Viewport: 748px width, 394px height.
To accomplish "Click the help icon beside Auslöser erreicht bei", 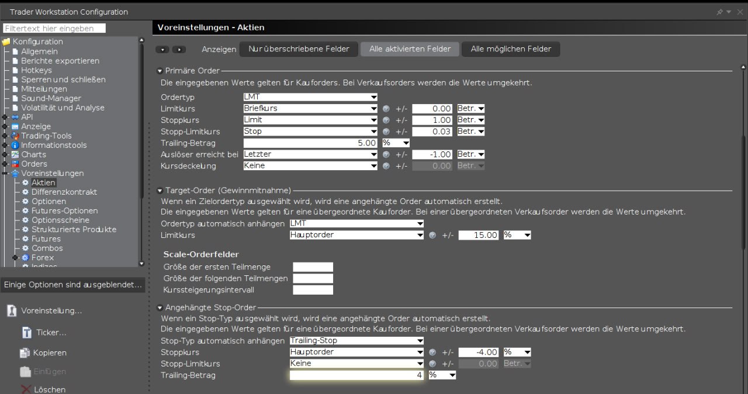I will coord(386,154).
